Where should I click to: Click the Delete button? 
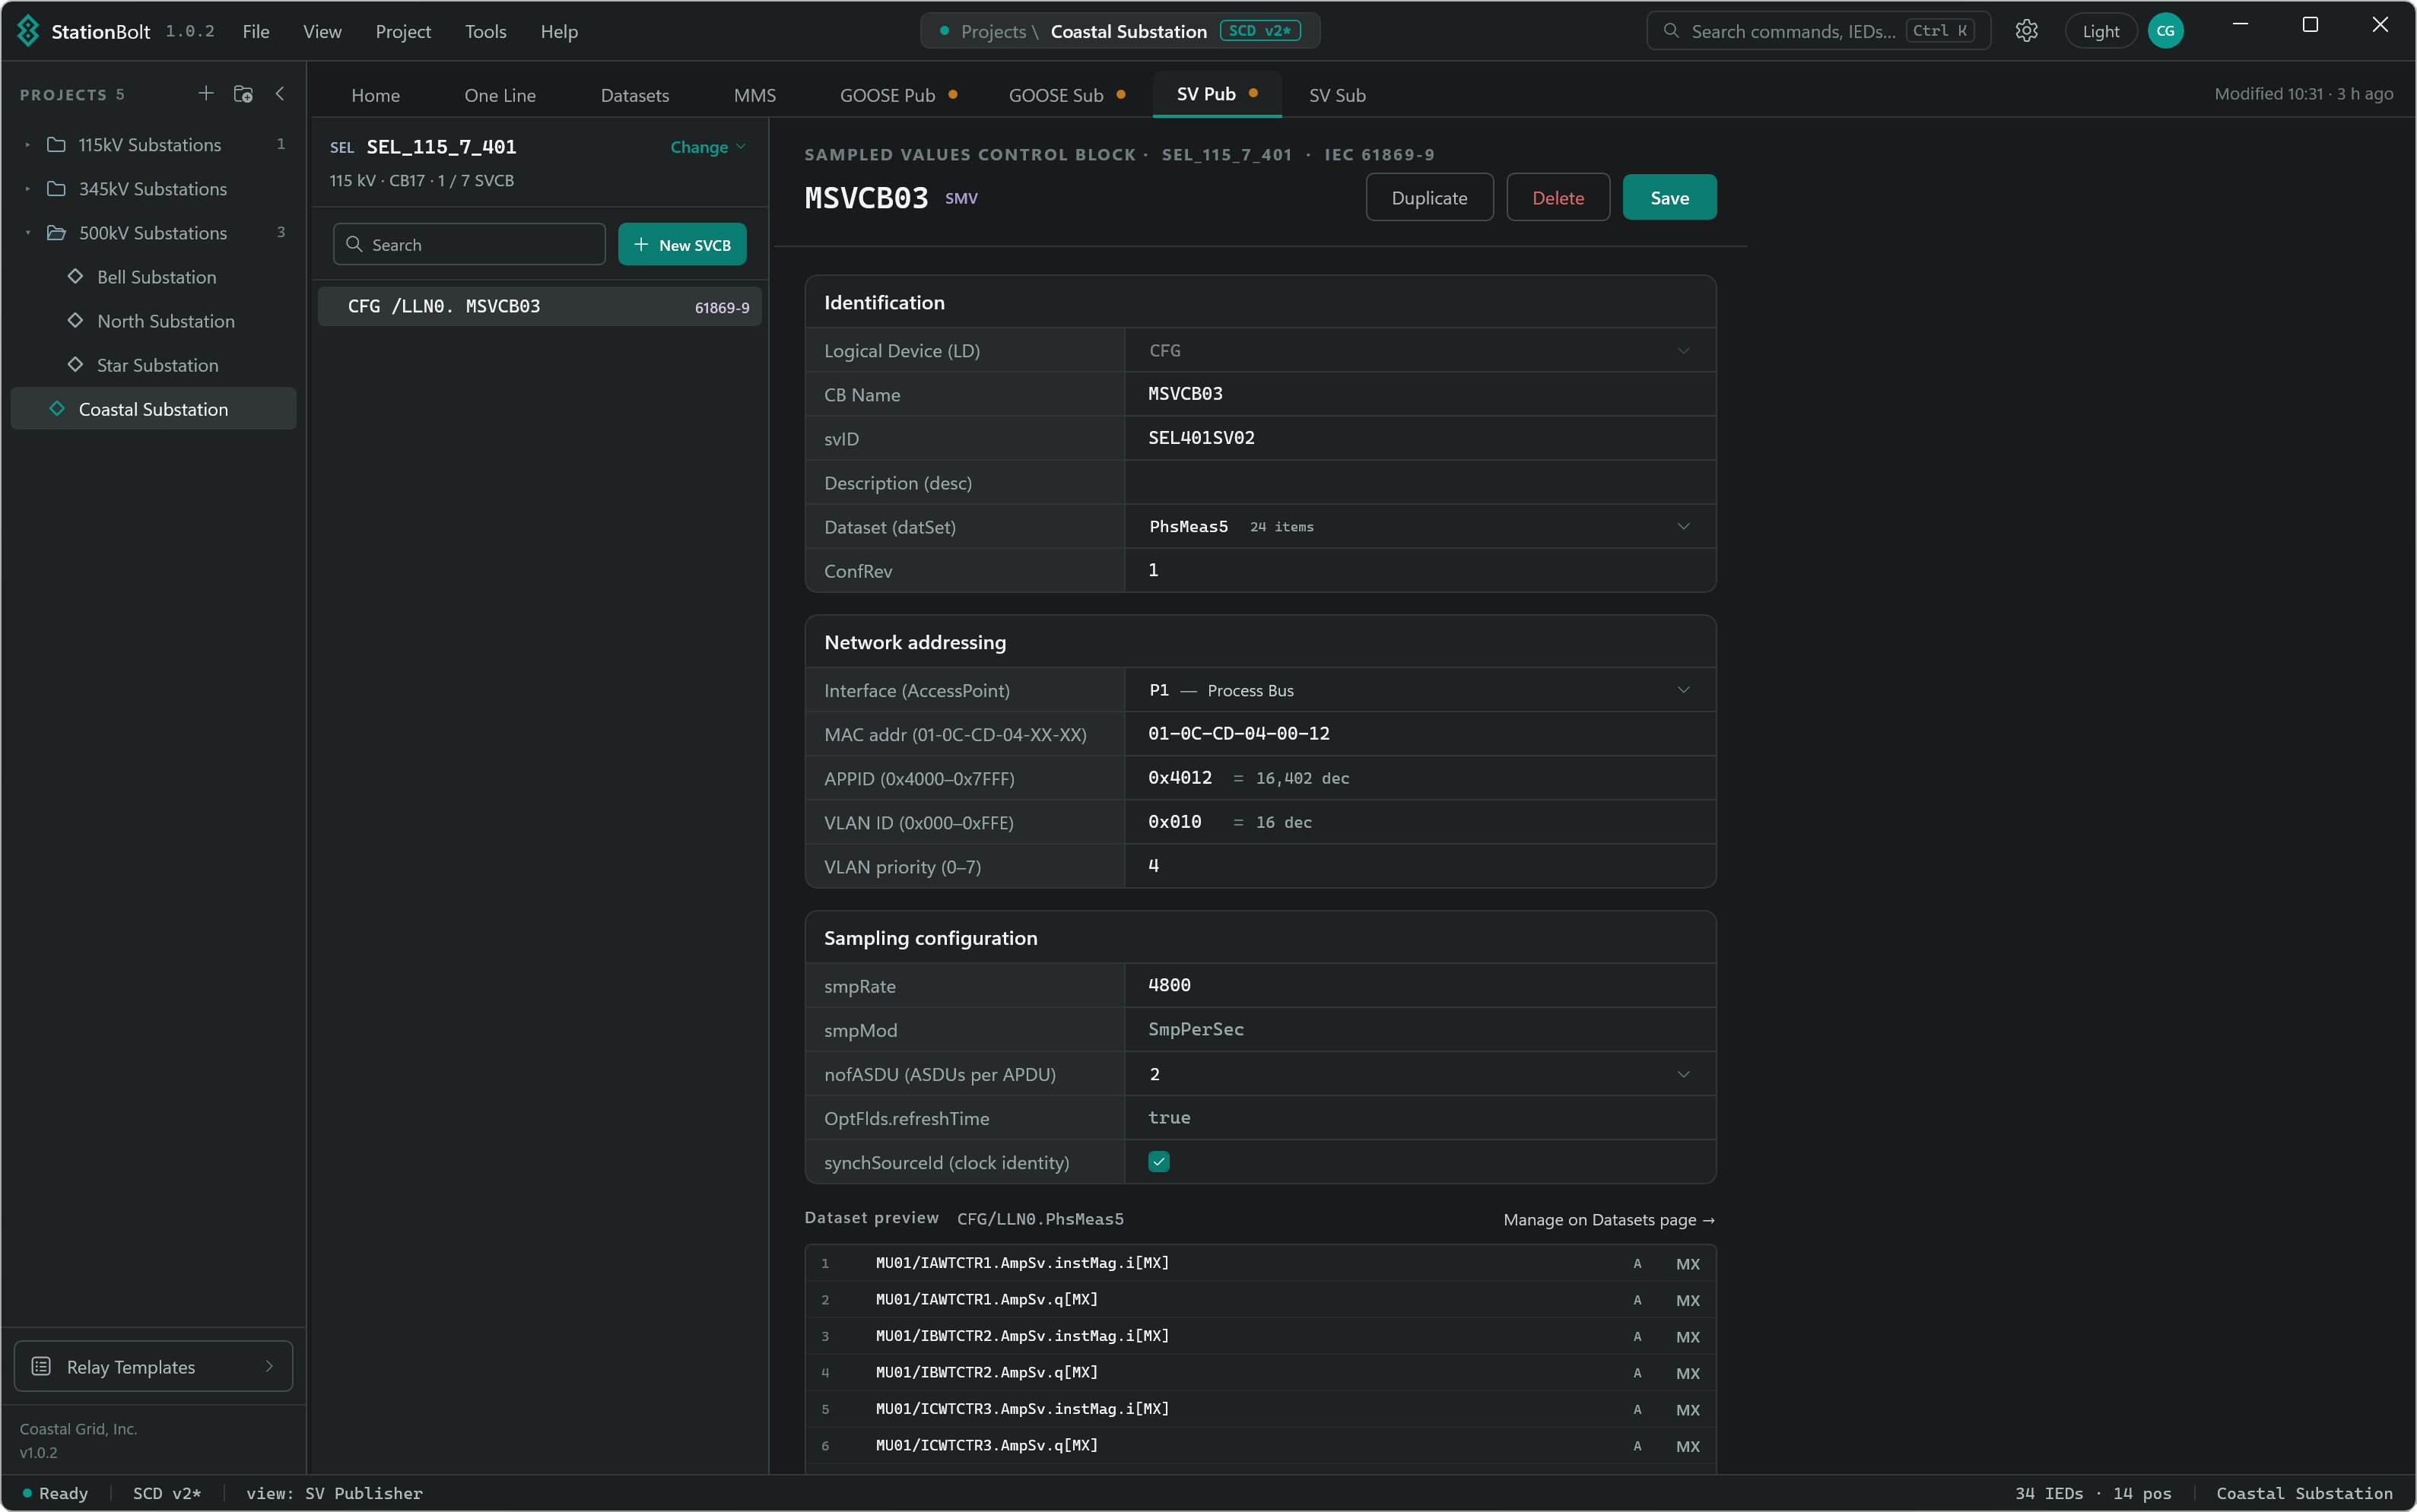(x=1558, y=197)
